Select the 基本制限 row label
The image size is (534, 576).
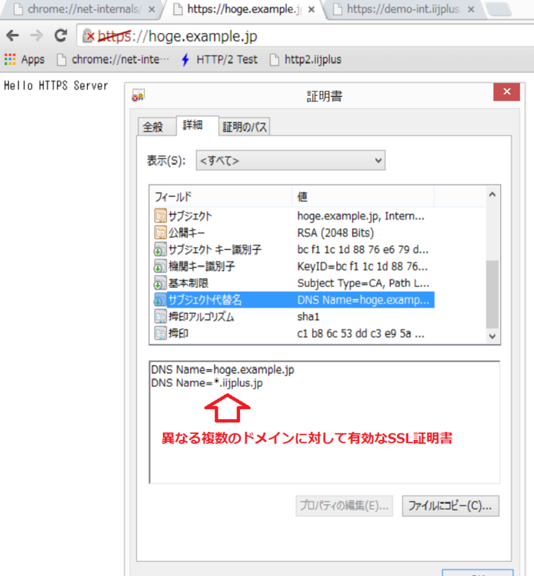[x=188, y=283]
